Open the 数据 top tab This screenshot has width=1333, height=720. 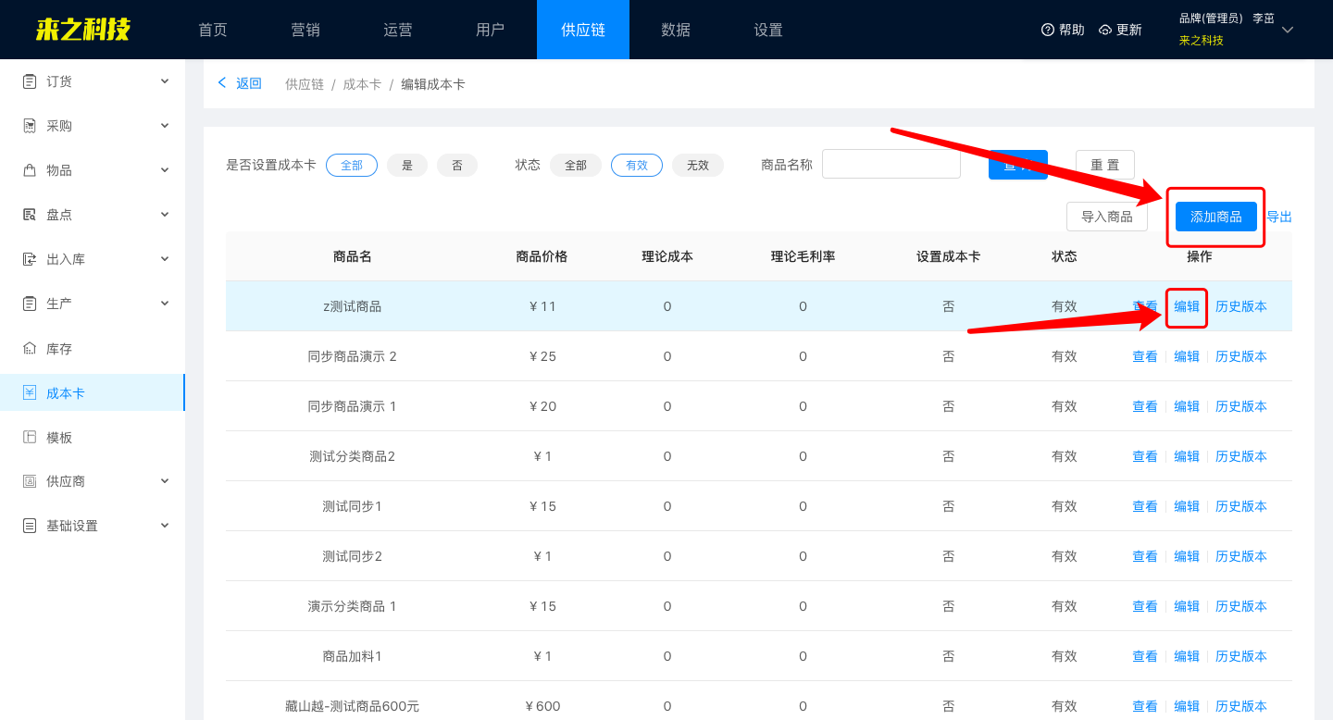[x=676, y=30]
